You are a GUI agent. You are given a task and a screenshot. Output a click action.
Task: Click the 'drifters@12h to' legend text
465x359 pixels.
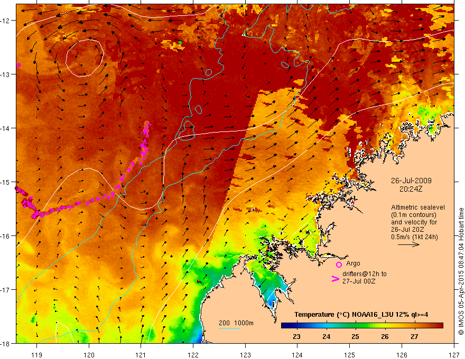point(365,274)
